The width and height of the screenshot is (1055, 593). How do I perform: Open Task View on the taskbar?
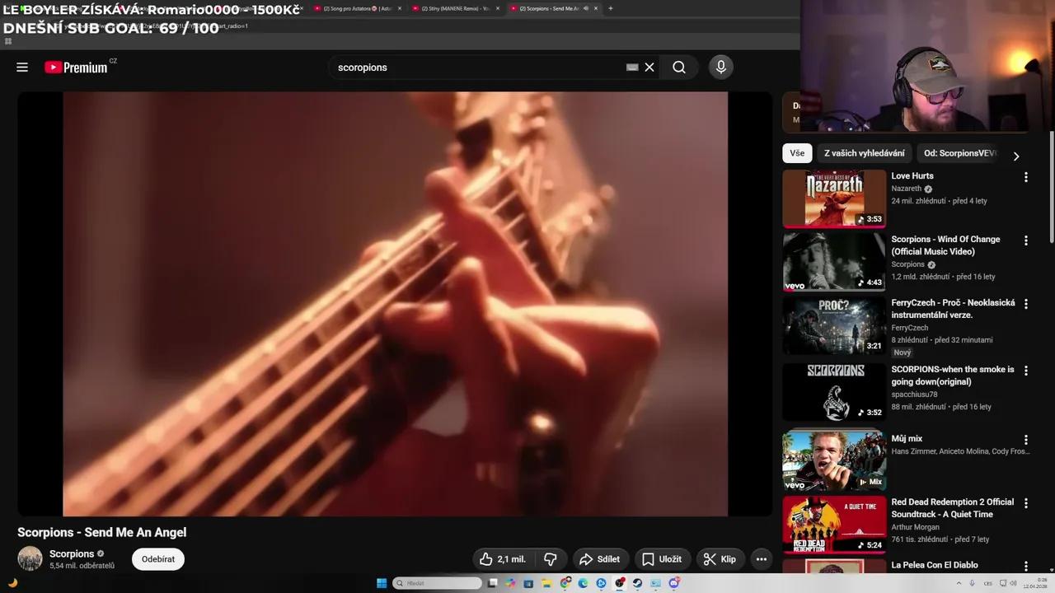coord(492,583)
